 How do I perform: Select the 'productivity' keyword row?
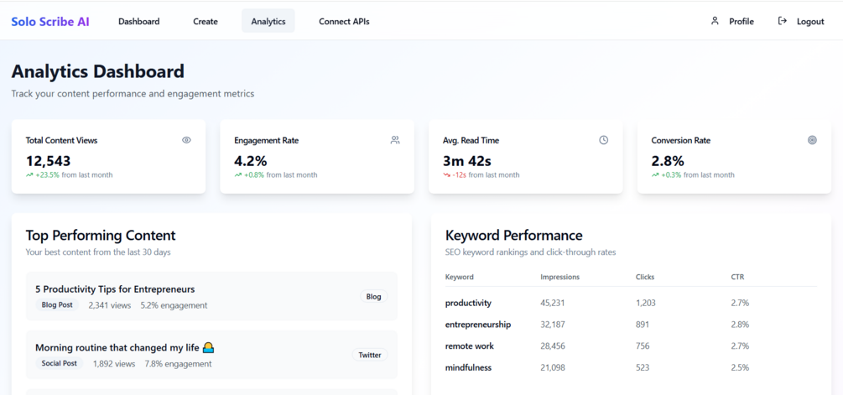[631, 303]
